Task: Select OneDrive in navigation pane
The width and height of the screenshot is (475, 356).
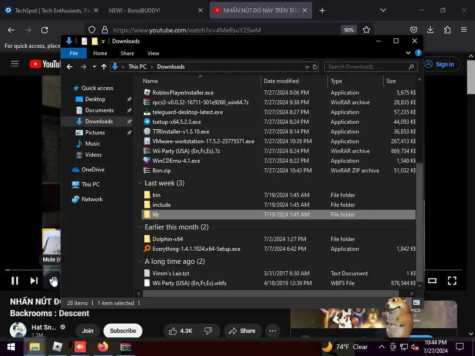Action: (x=93, y=170)
